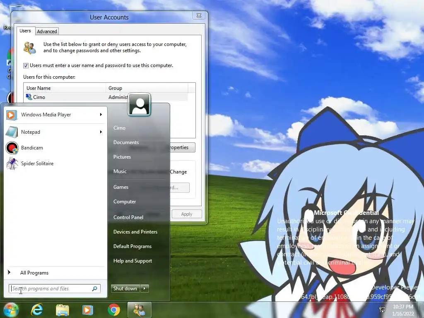Viewport: 424px width, 318px height.
Task: Click the search magnifier icon
Action: 95,289
